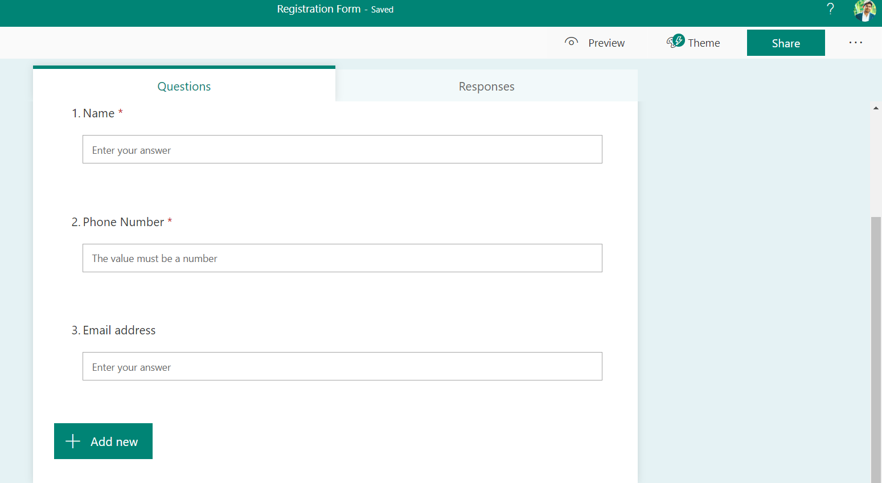Click the Preview eye icon
This screenshot has height=483, width=882.
pos(571,42)
